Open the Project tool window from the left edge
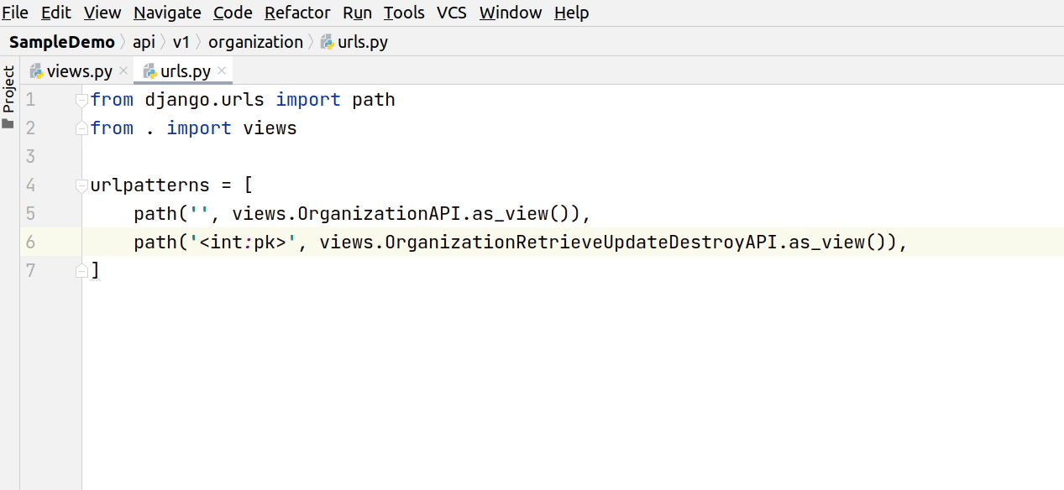The height and width of the screenshot is (490, 1064). (x=8, y=92)
